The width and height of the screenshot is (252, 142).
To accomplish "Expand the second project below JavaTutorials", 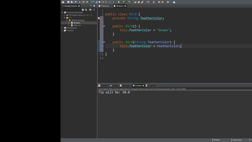I will pos(62,28).
